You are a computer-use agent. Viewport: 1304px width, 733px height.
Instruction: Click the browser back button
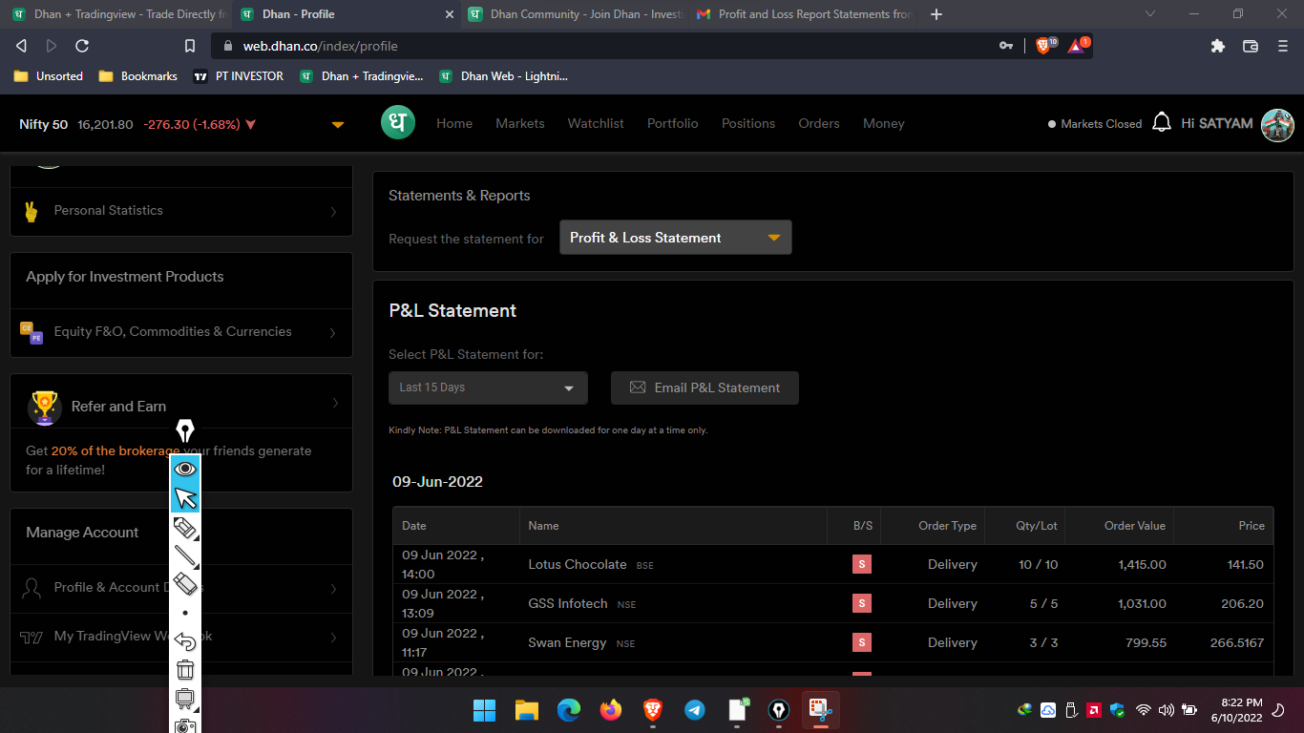pyautogui.click(x=21, y=46)
